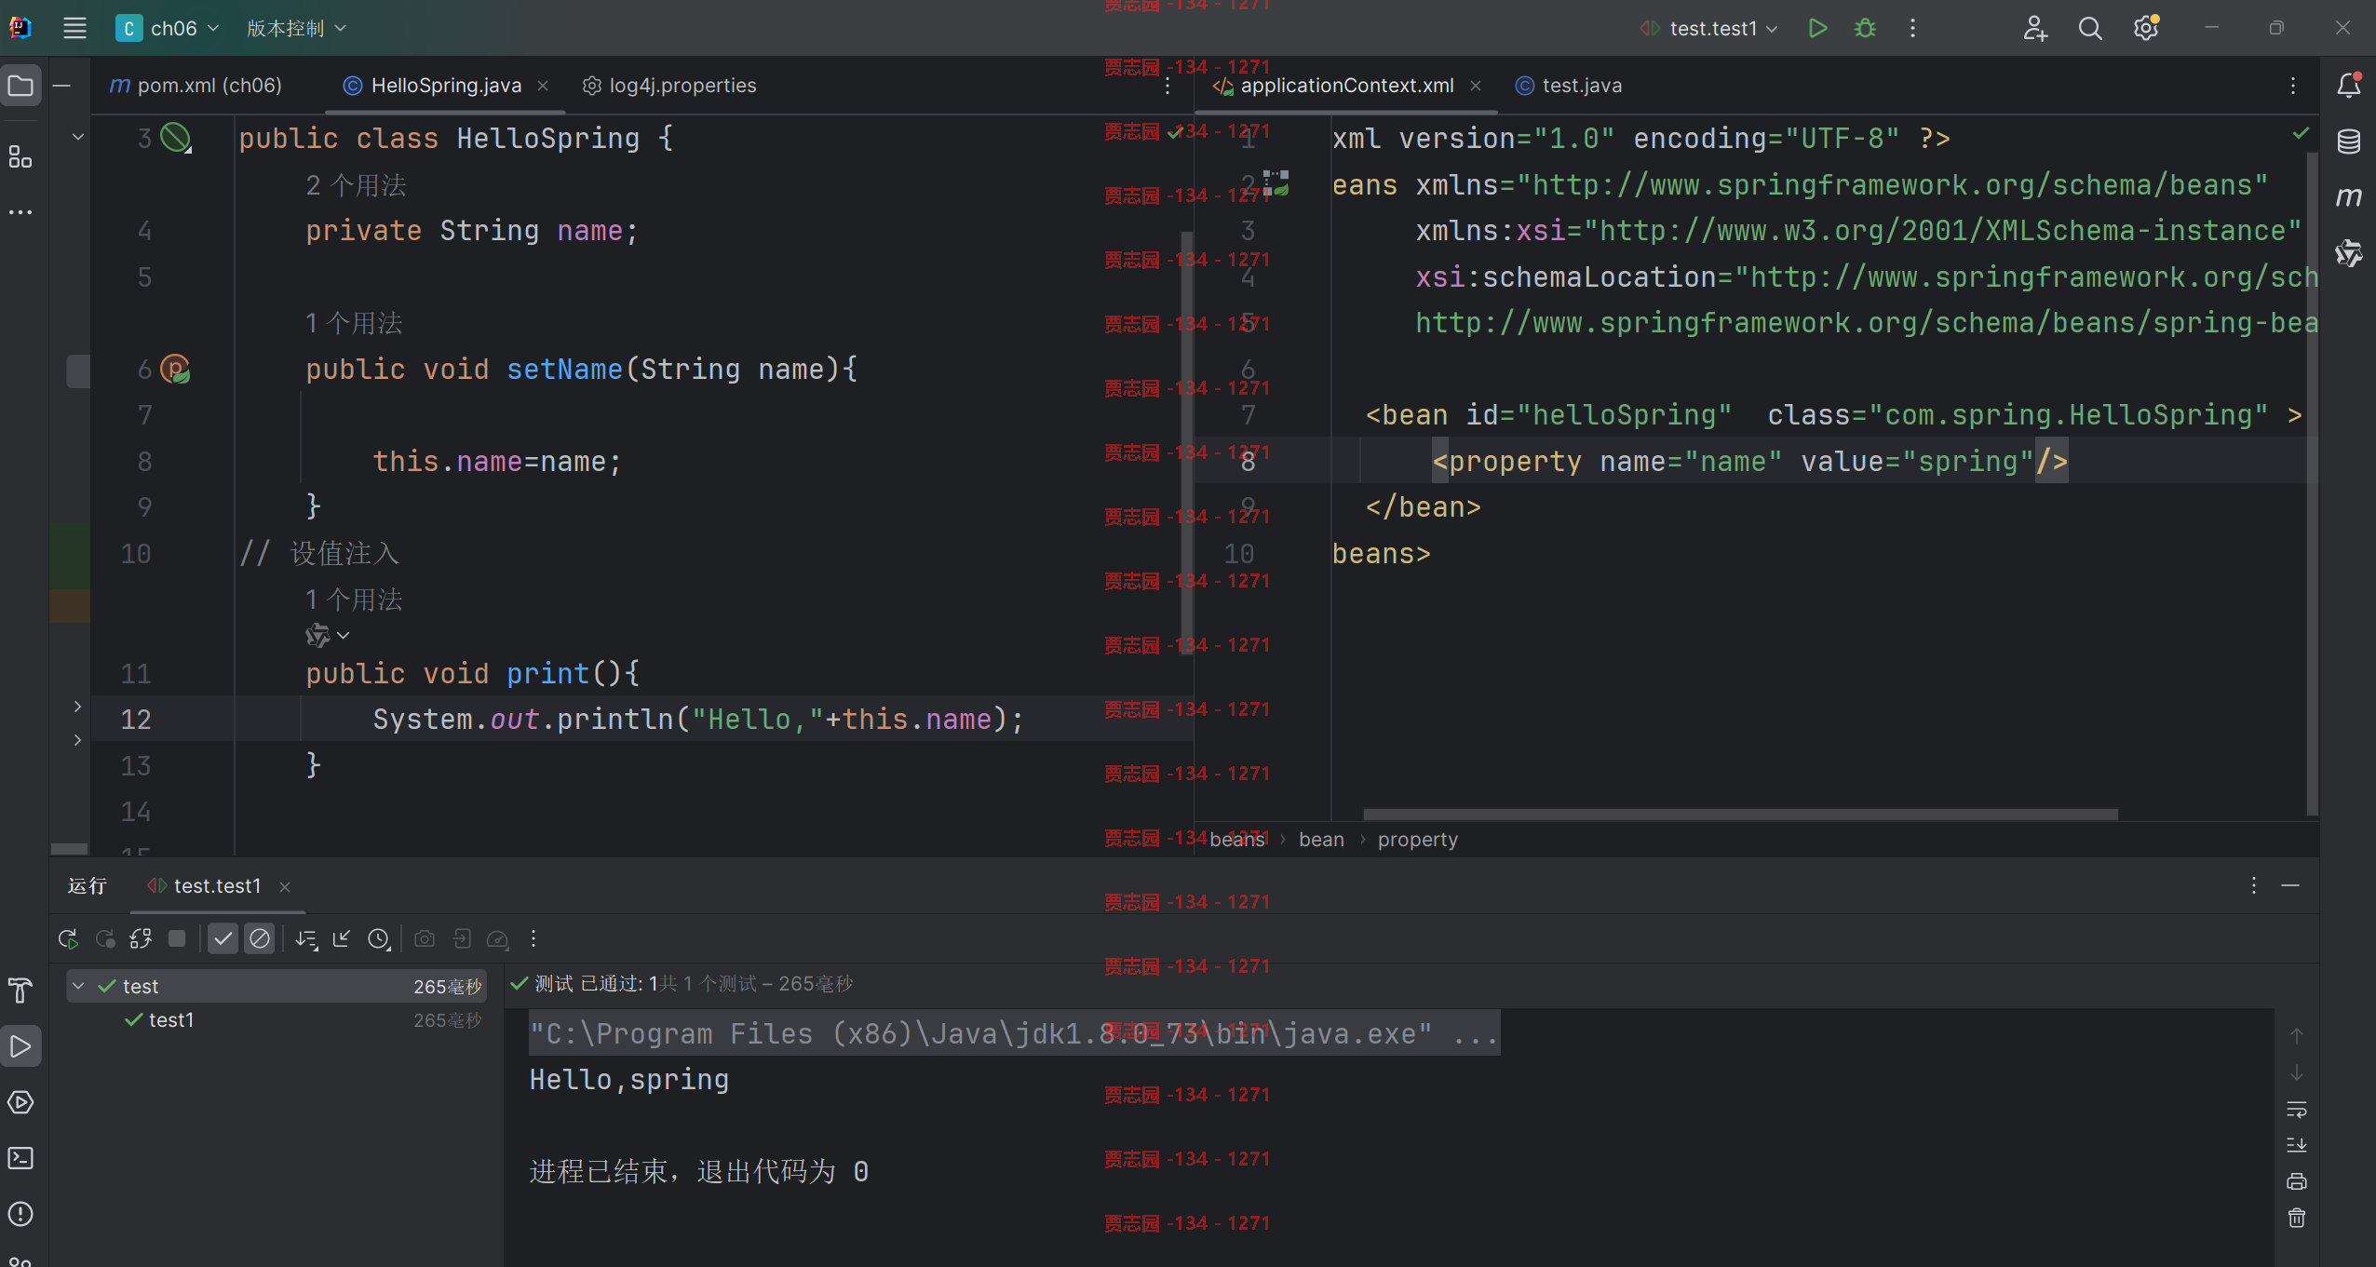2376x1267 pixels.
Task: Show hidden tabs in left editor
Action: (x=1168, y=87)
